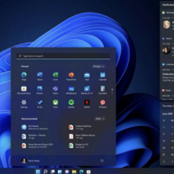
Task: Expand the Calendar notification chevron
Action: pos(173,70)
